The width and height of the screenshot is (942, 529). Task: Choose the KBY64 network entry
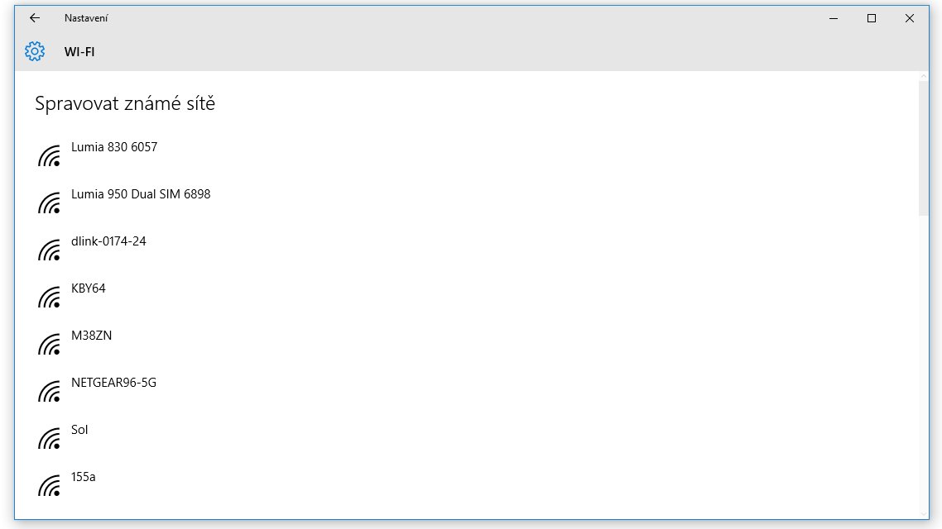(89, 288)
